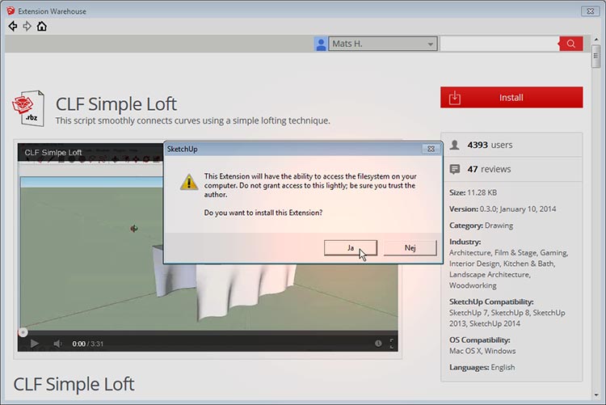The image size is (606, 405).
Task: Click the Mac OS X, Windows text
Action: (x=482, y=351)
